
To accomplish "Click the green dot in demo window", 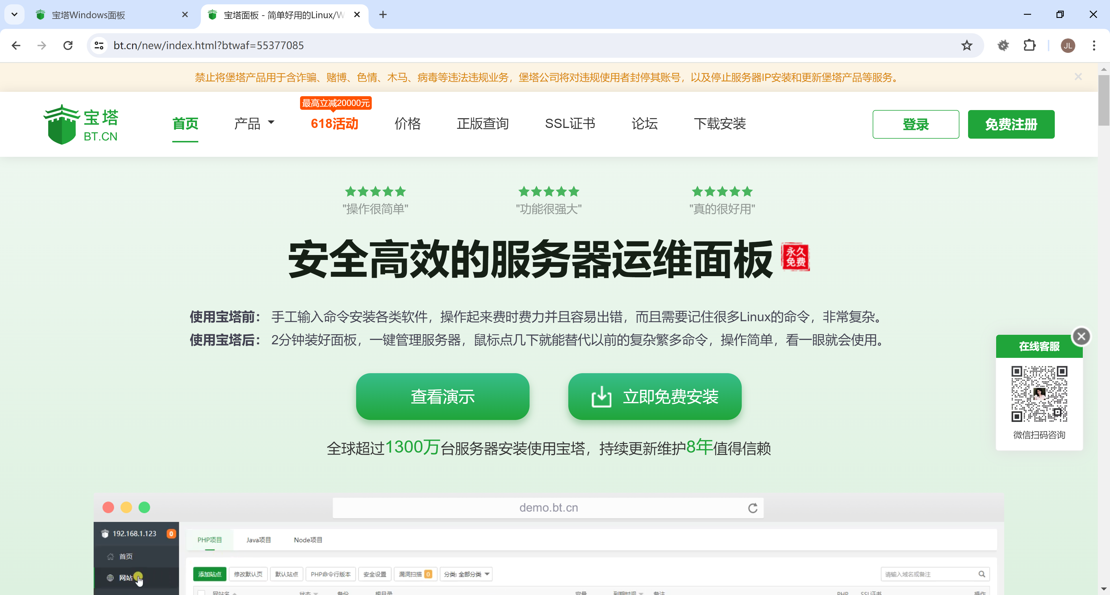I will point(144,507).
